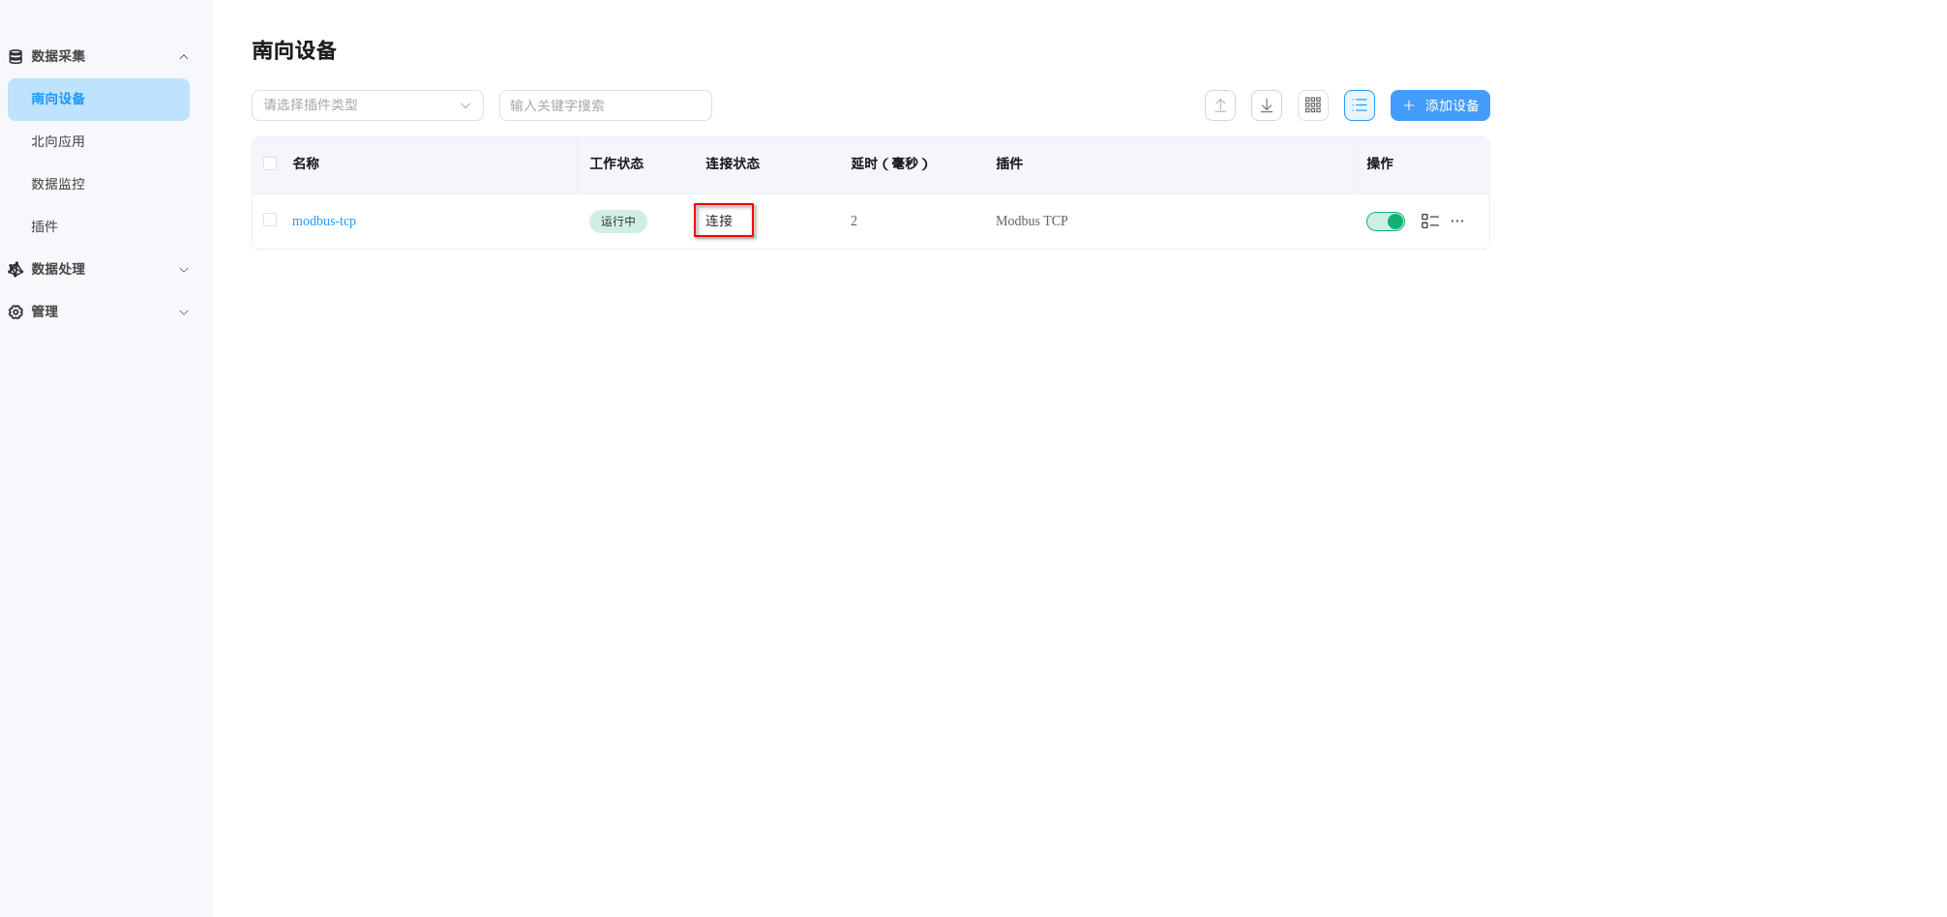The width and height of the screenshot is (1947, 917).
Task: Click the 管理 gear icon in sidebar
Action: (x=15, y=311)
